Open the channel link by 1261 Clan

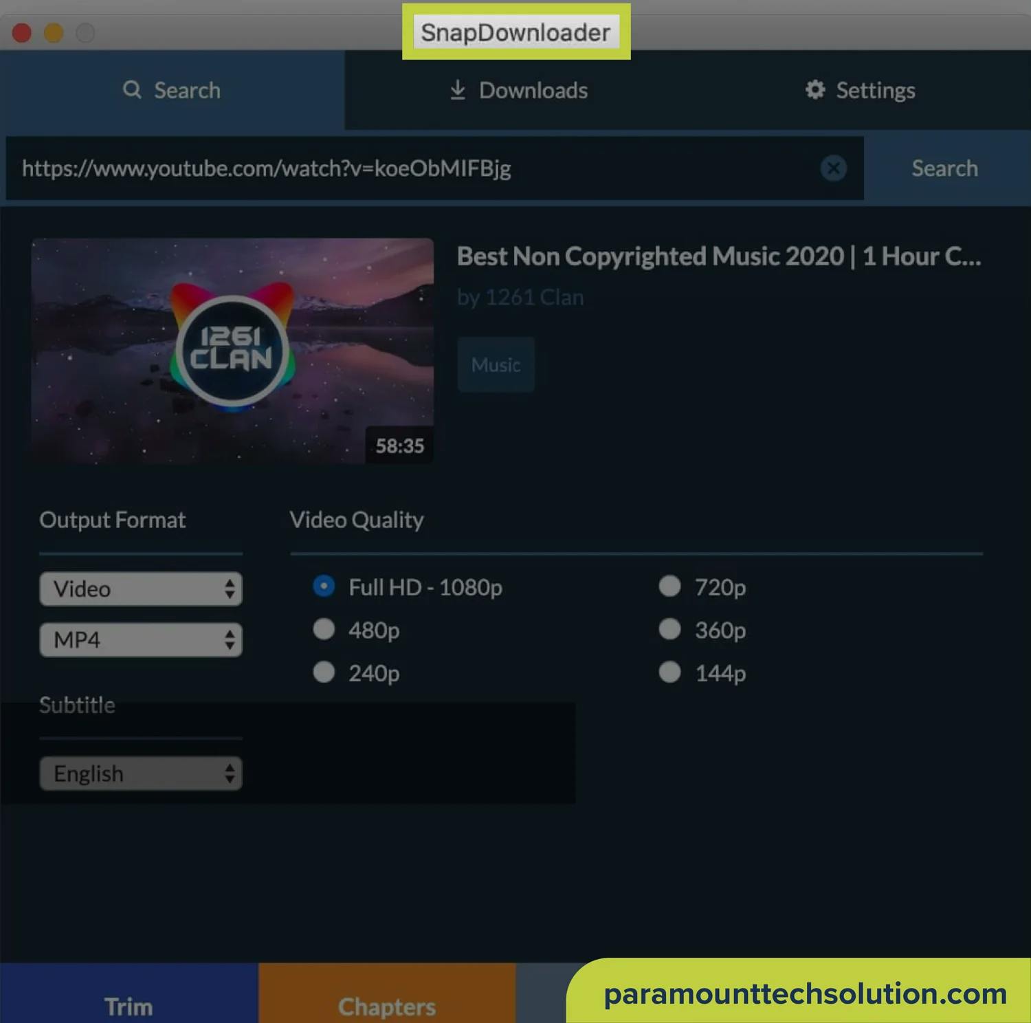(520, 297)
